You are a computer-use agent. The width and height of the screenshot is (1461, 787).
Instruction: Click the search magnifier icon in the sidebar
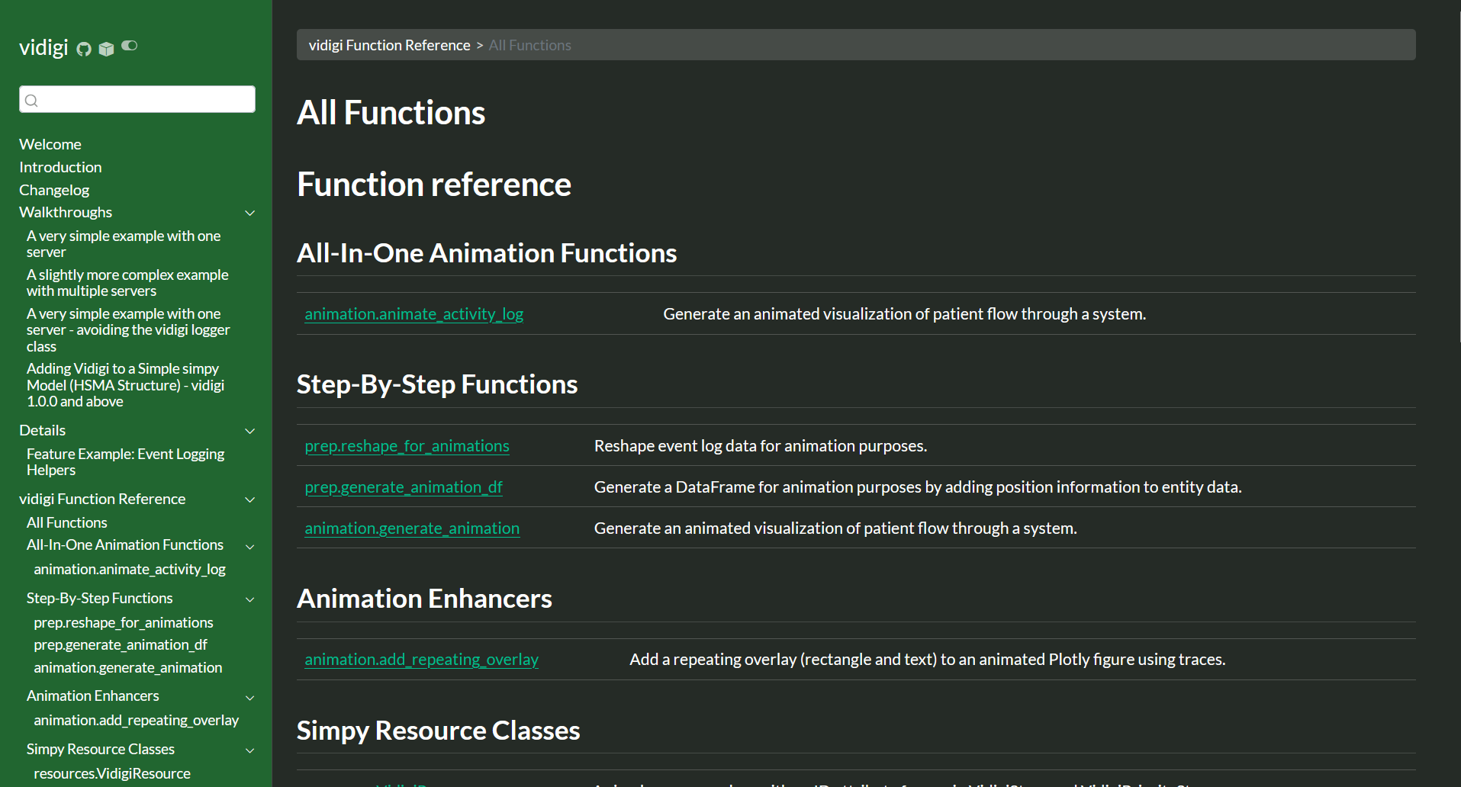click(31, 99)
